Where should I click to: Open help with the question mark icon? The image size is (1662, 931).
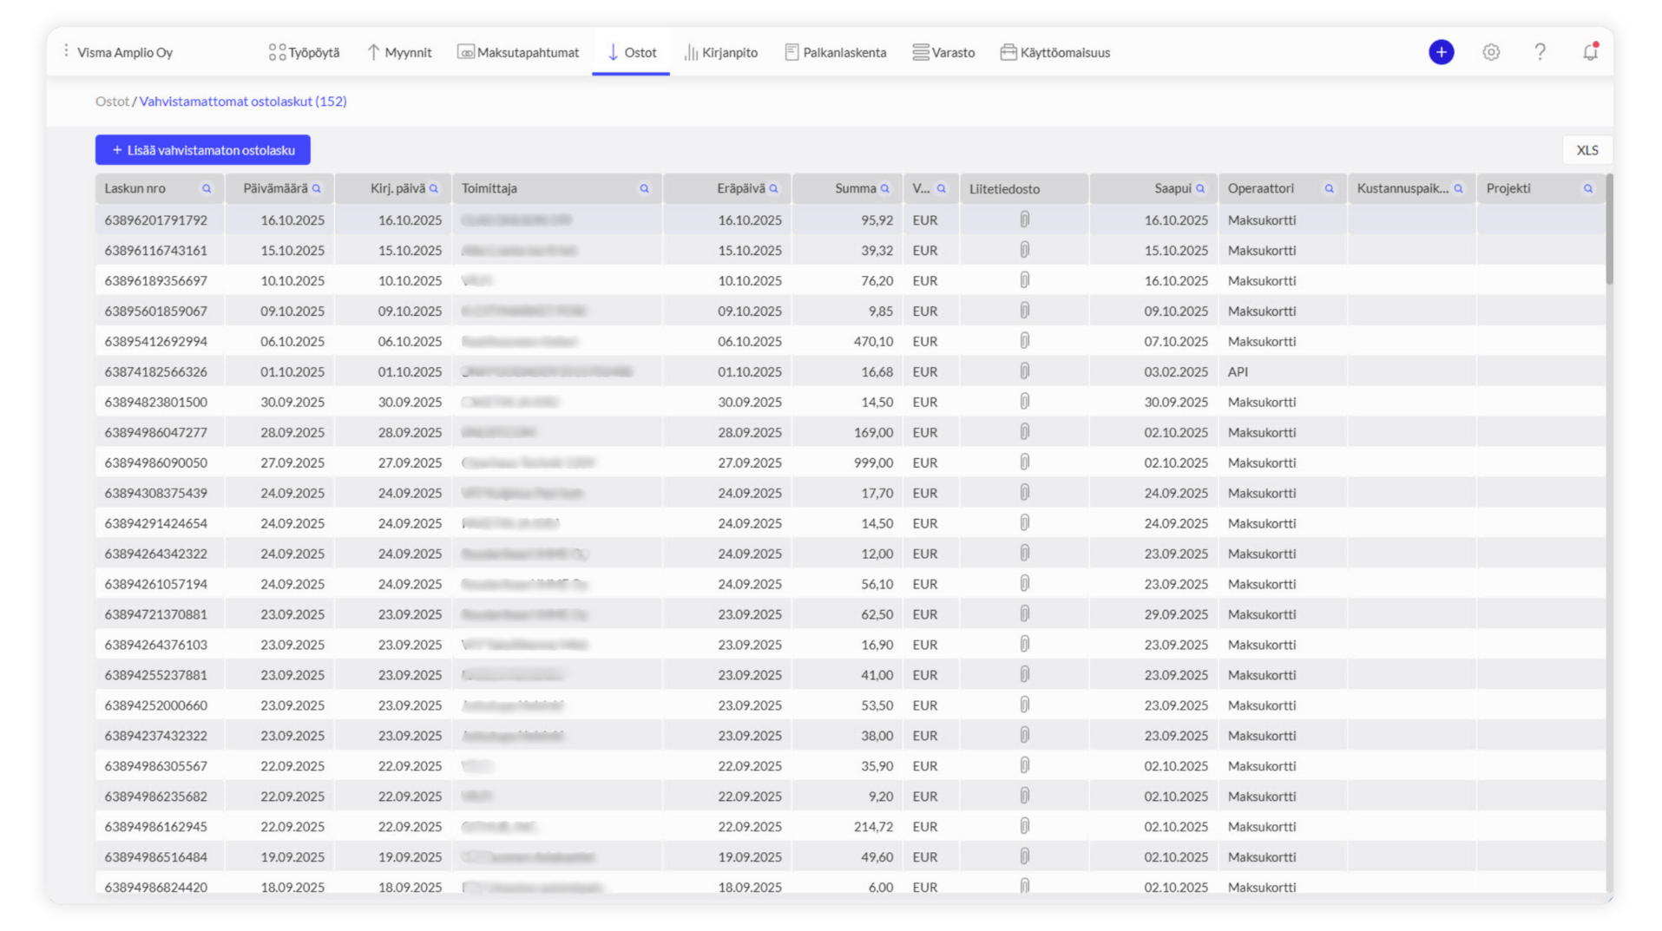(1540, 52)
